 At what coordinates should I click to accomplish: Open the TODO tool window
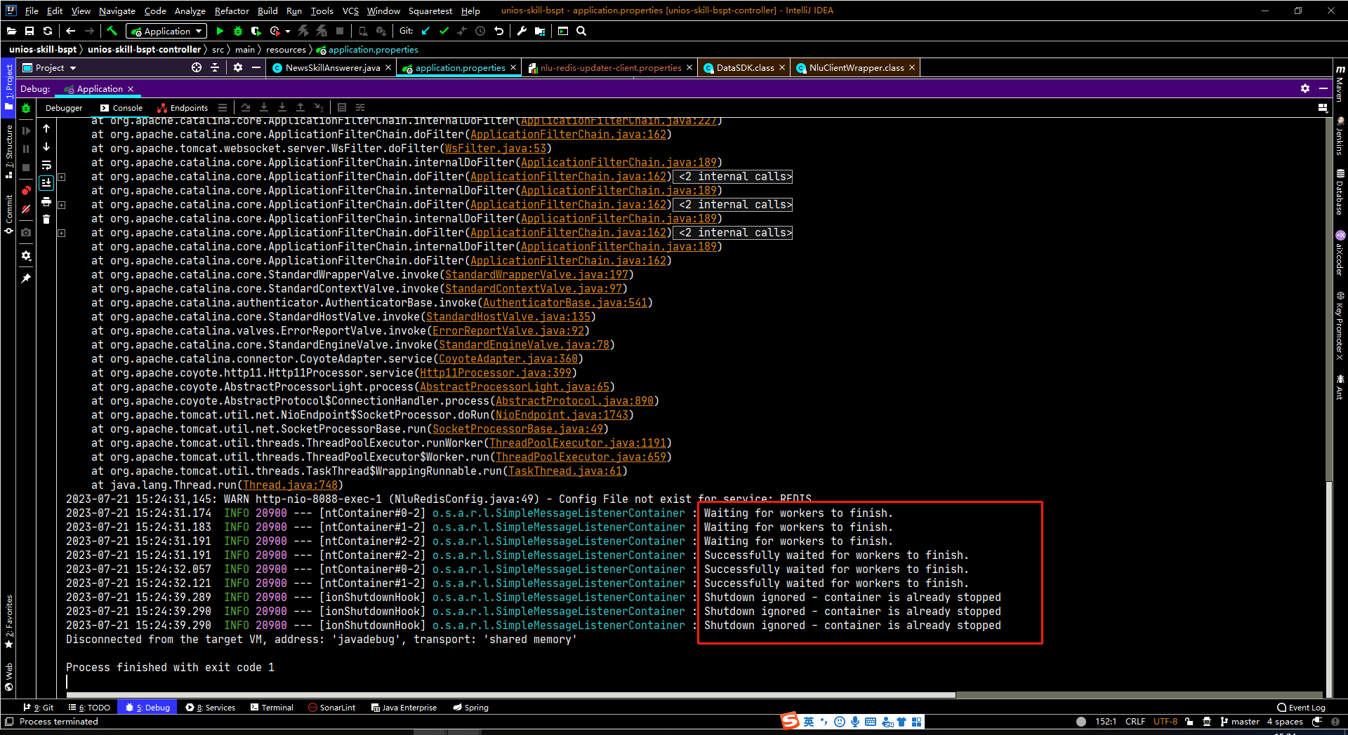[89, 708]
